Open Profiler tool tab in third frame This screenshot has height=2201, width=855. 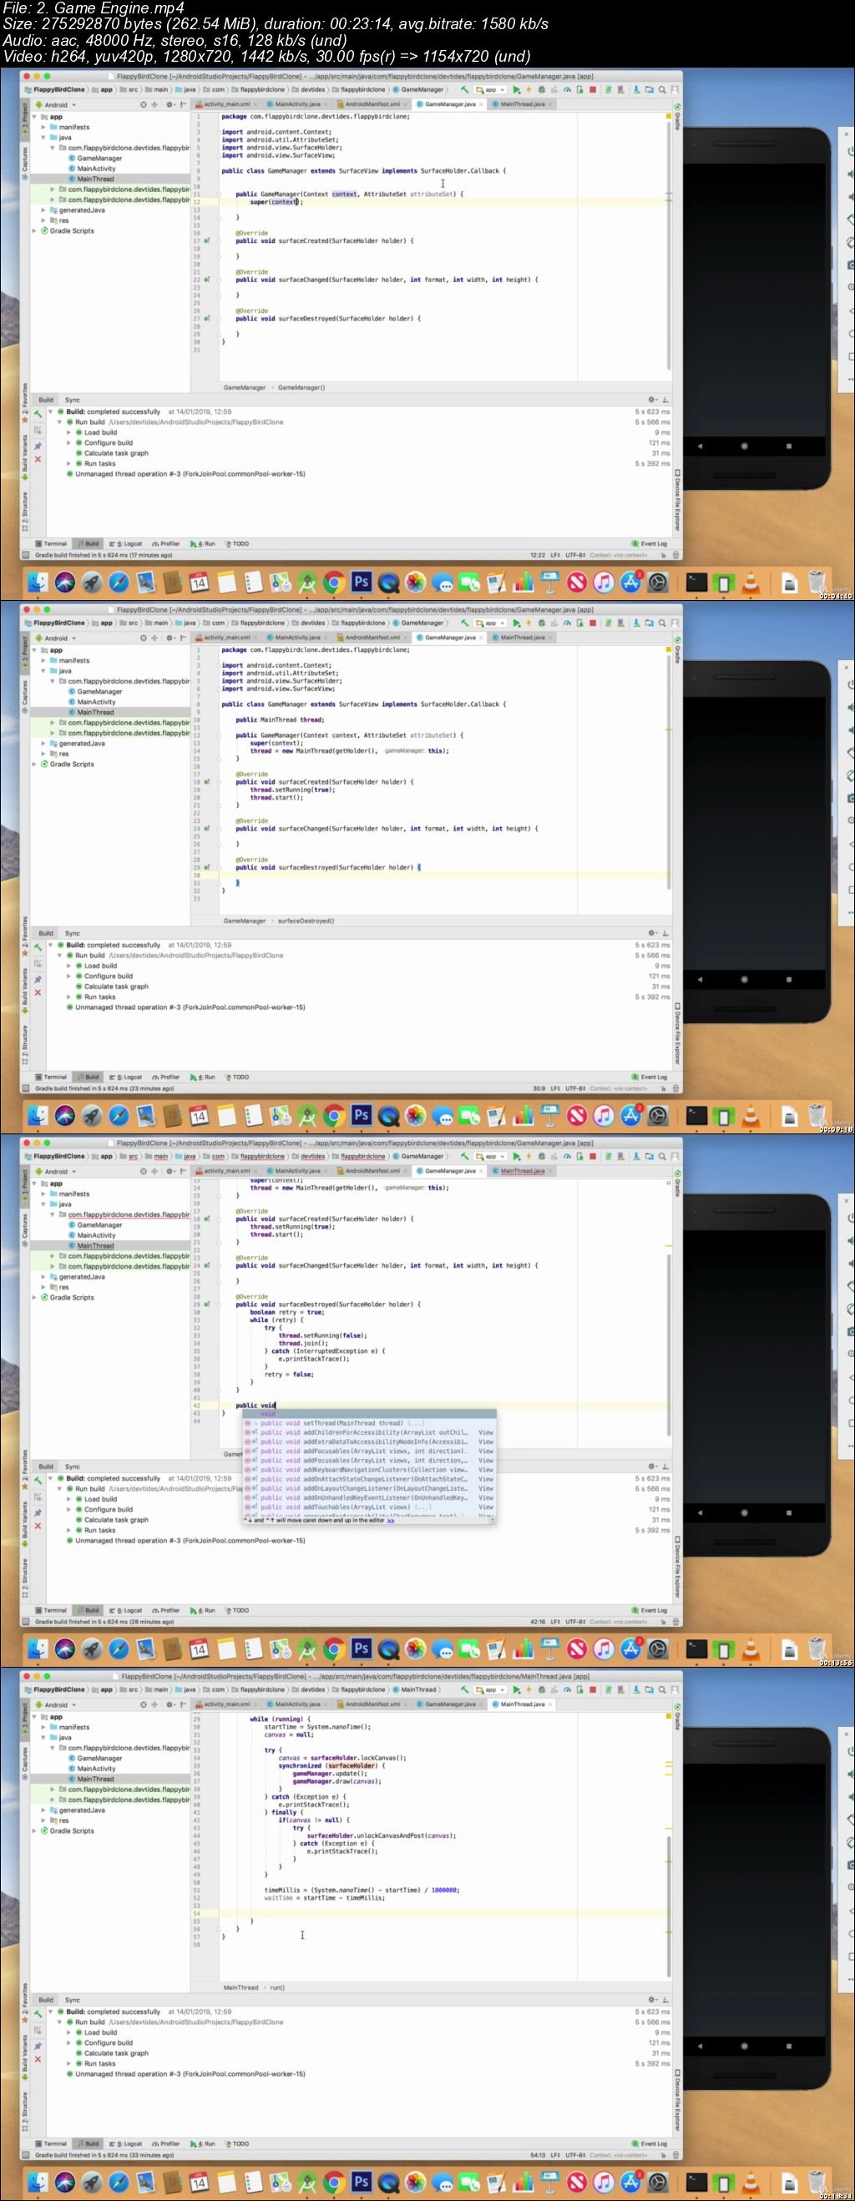tap(166, 1610)
